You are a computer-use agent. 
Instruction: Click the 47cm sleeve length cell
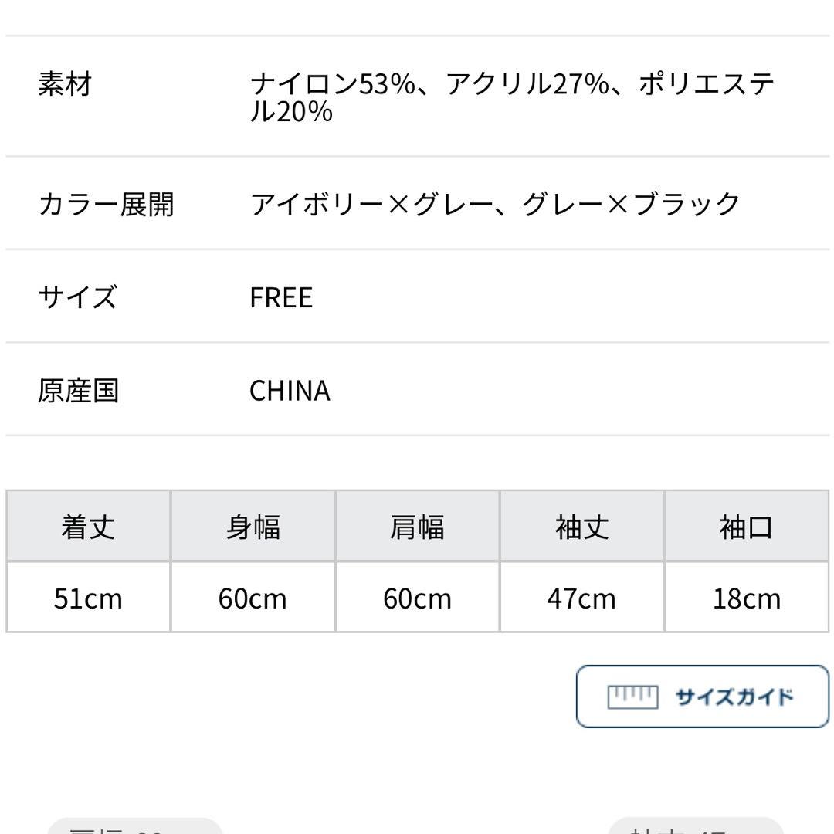[581, 598]
